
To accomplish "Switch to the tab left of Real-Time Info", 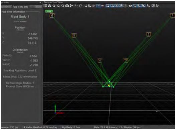I will pos(6,7).
